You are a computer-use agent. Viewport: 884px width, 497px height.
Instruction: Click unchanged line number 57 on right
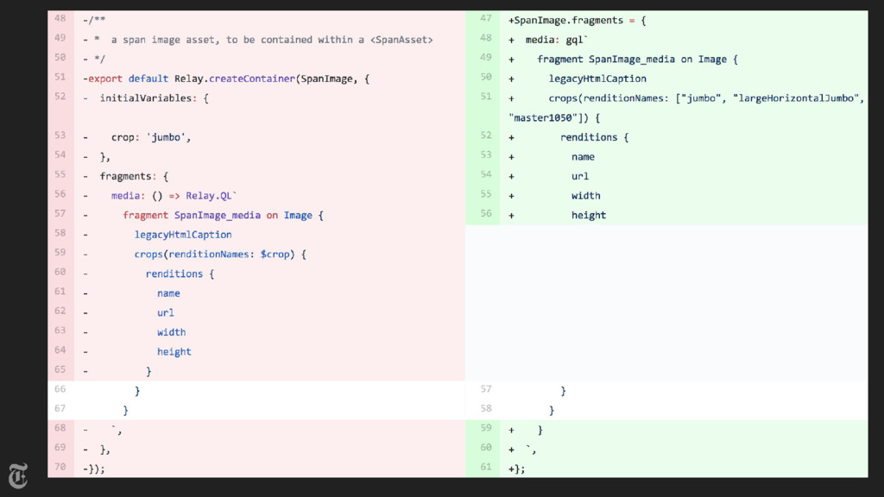pyautogui.click(x=486, y=389)
